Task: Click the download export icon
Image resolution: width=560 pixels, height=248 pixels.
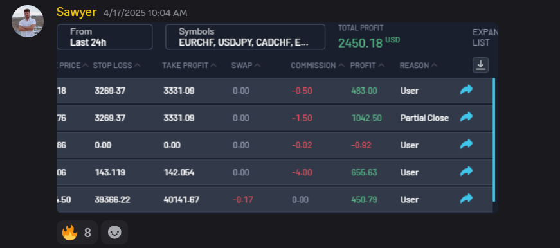Action: point(480,66)
